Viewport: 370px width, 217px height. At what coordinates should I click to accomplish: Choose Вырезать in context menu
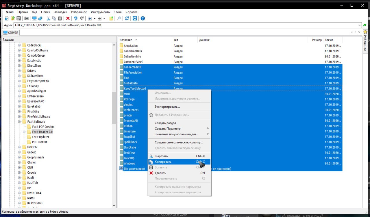click(x=179, y=156)
